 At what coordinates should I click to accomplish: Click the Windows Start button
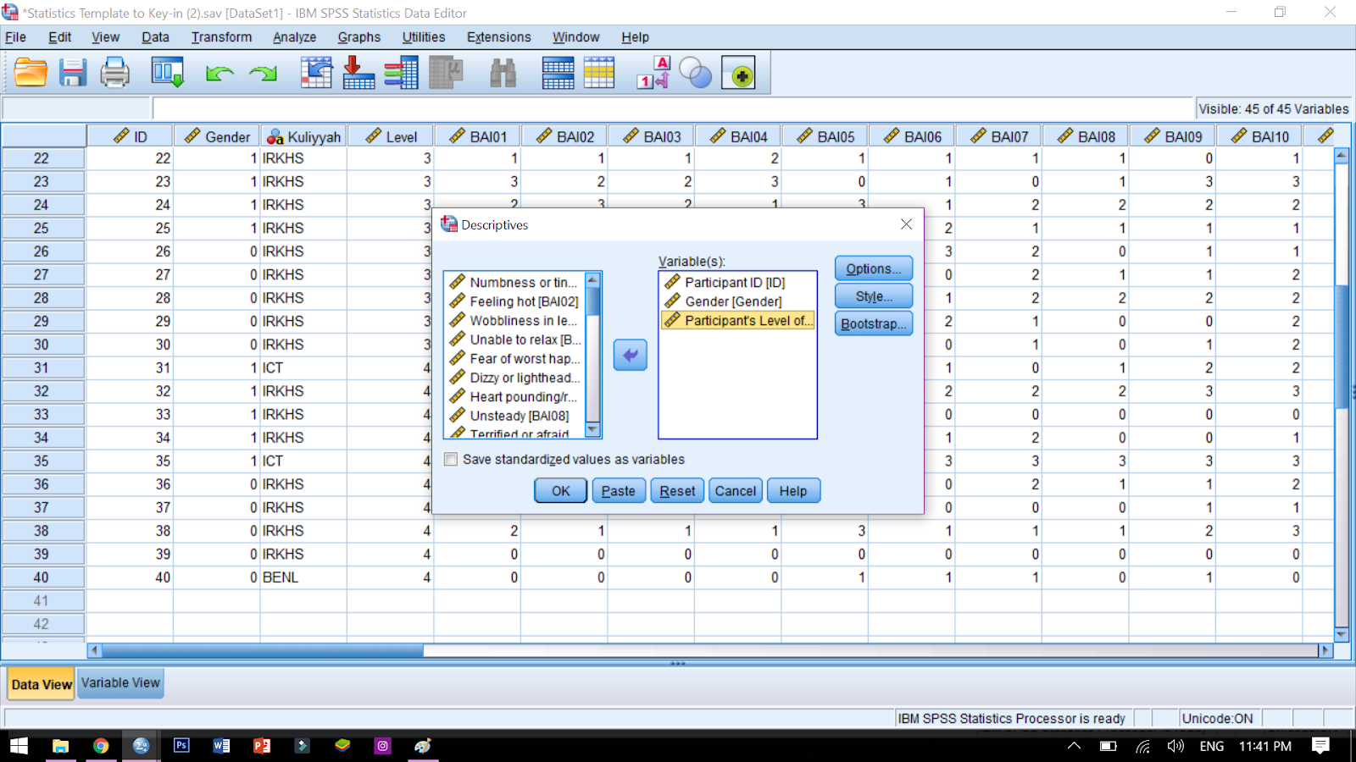point(19,746)
